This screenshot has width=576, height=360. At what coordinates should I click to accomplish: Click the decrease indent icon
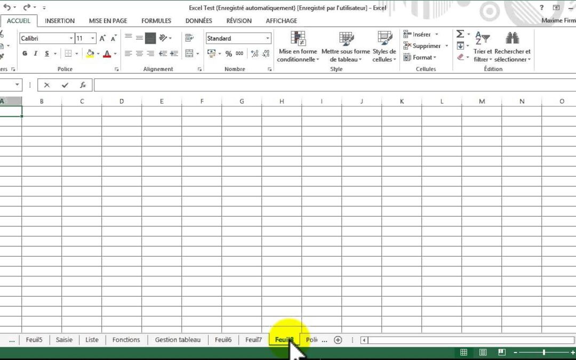pyautogui.click(x=163, y=54)
